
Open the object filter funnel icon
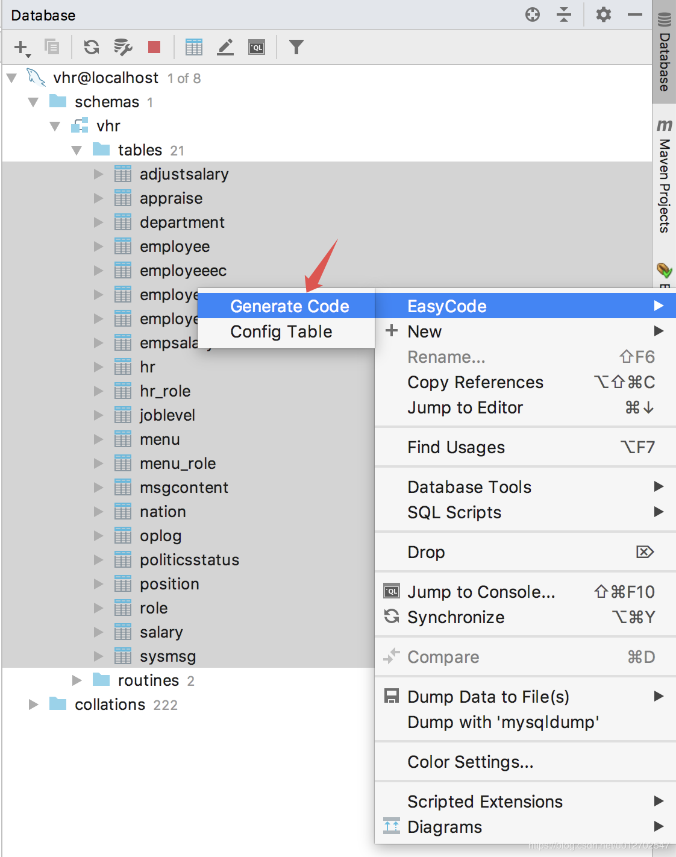295,46
